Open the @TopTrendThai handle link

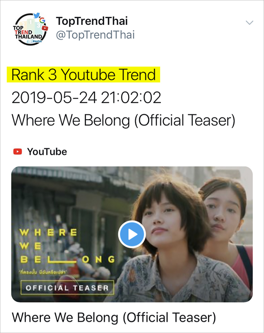tap(95, 35)
